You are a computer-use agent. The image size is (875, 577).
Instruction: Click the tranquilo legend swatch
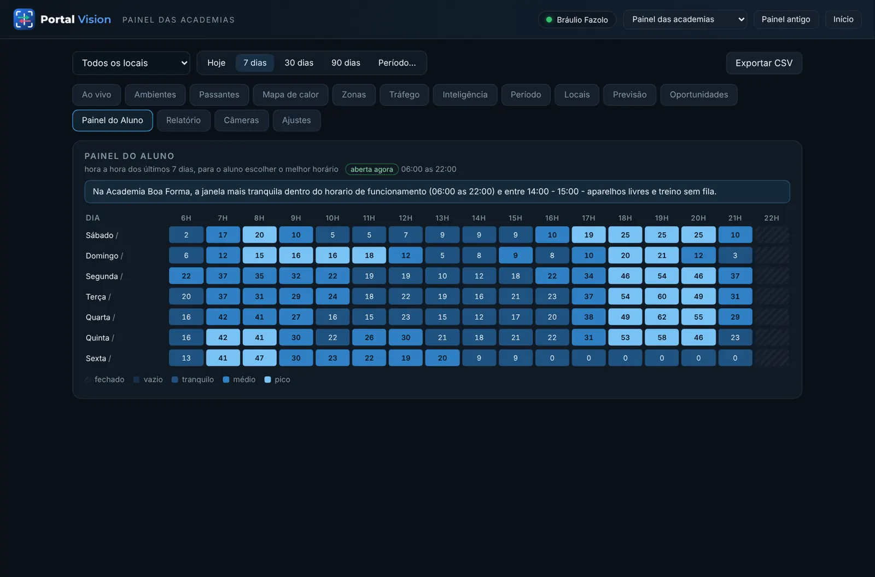click(x=174, y=379)
